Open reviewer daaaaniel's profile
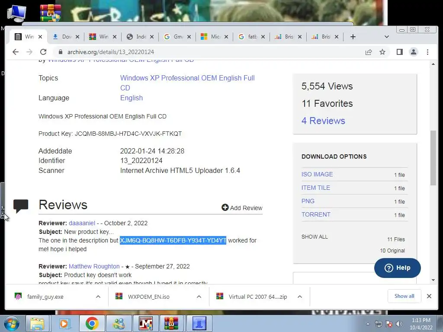Image resolution: width=443 pixels, height=332 pixels. coord(82,223)
